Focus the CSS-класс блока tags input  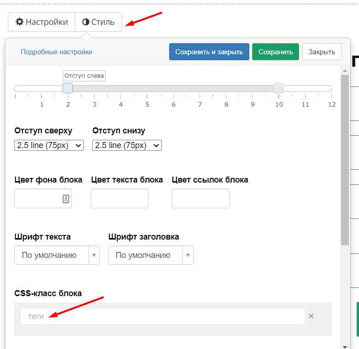(163, 316)
